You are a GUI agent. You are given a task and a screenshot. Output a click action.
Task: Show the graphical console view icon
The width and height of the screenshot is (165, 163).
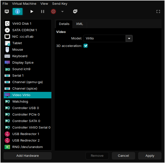7,11
